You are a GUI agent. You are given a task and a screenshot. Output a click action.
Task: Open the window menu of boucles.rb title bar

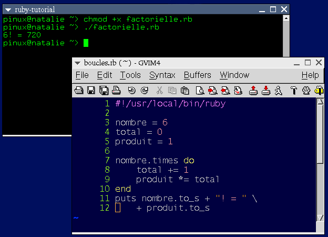(78, 63)
